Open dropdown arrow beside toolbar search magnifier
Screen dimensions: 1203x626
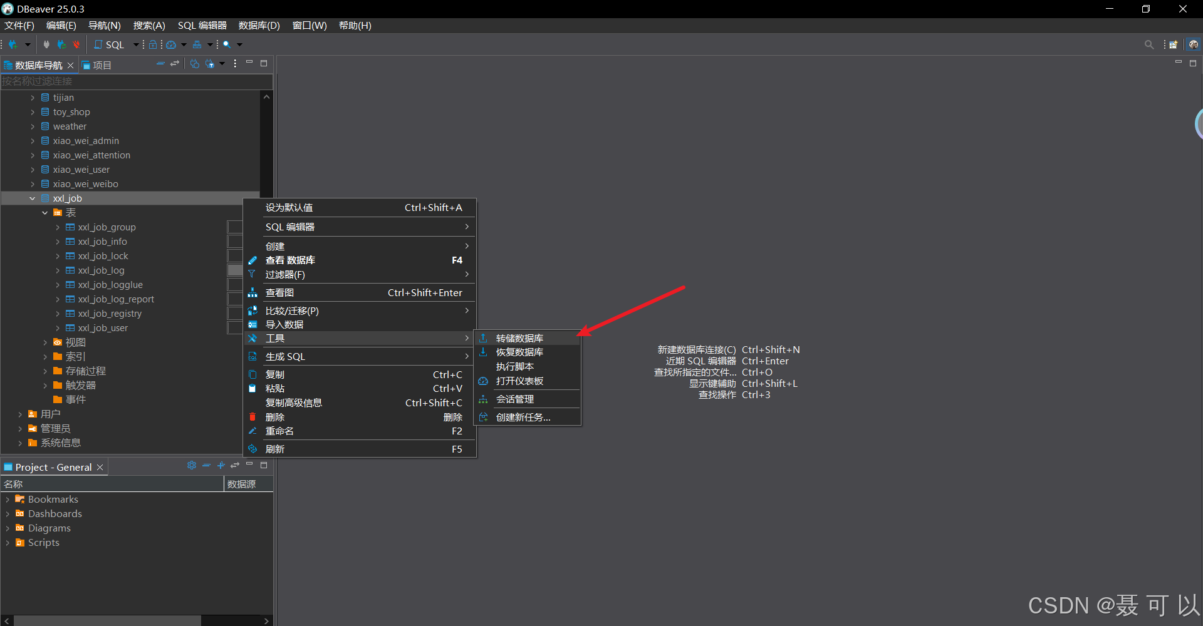[239, 44]
